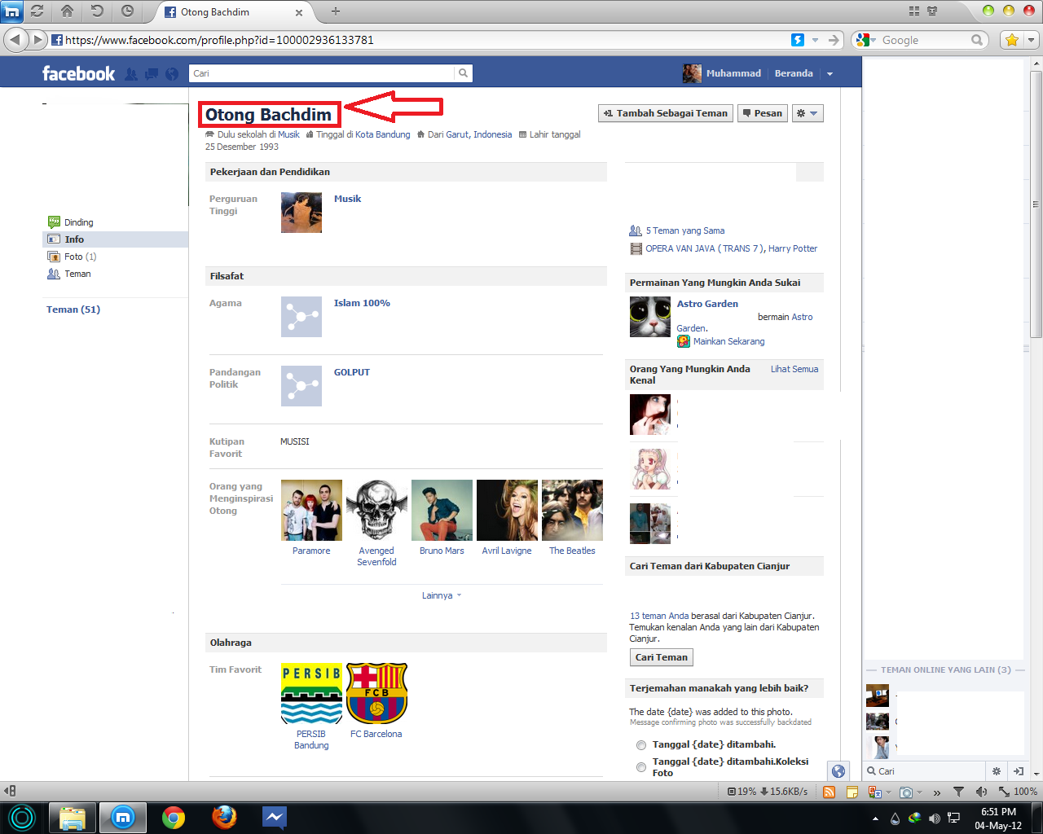The image size is (1043, 834).
Task: Launch Firefox from the taskbar
Action: (x=224, y=817)
